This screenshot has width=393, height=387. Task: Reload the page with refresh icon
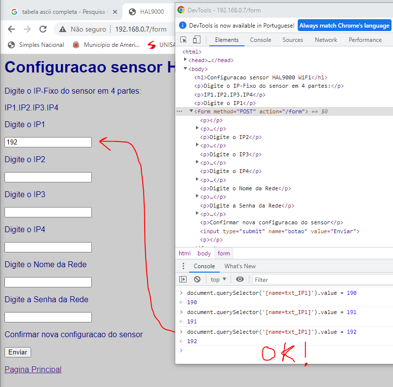(x=43, y=29)
